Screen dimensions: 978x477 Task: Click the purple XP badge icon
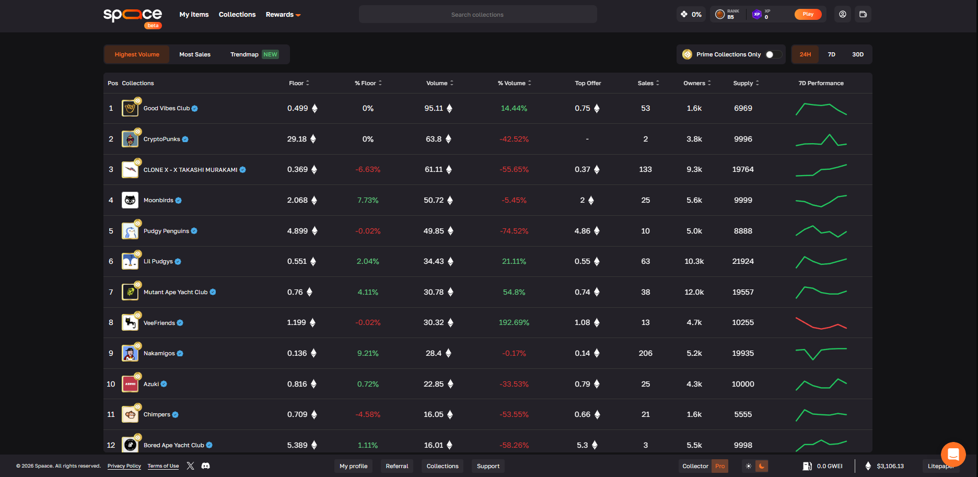tap(756, 15)
